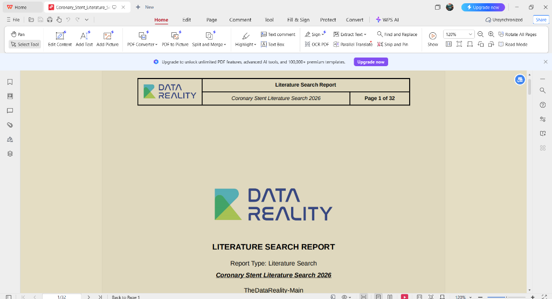Open the Protect tab
This screenshot has width=552, height=299.
point(328,20)
